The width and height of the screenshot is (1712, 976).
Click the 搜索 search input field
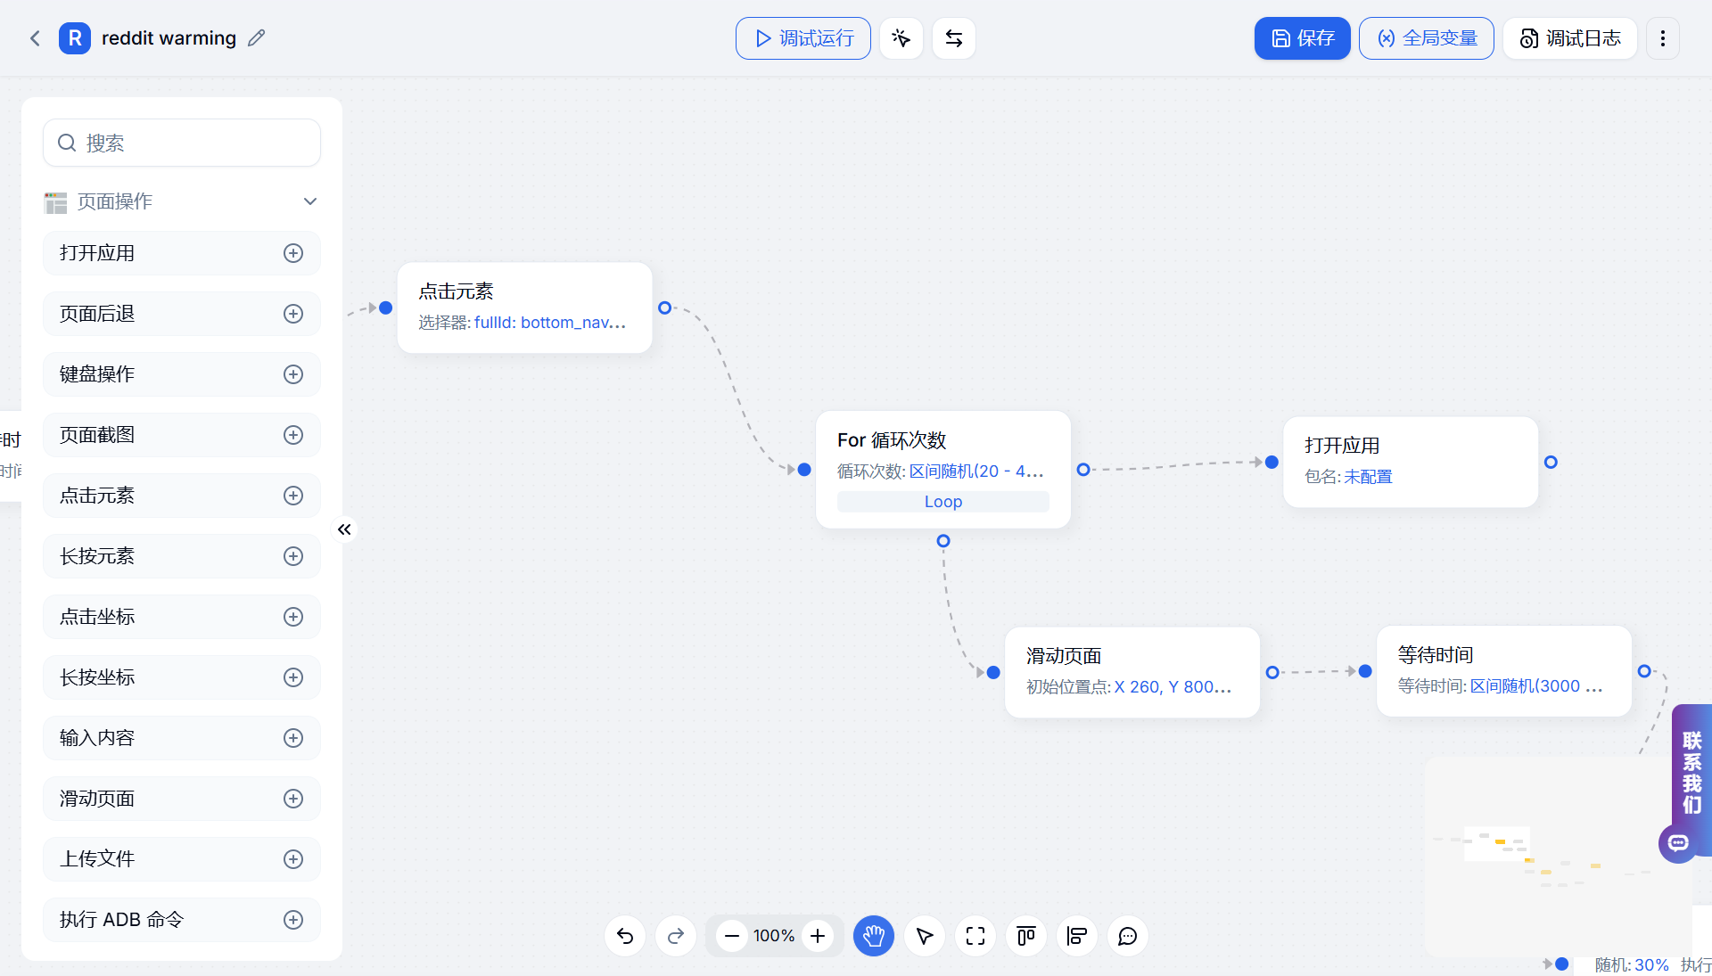[182, 143]
